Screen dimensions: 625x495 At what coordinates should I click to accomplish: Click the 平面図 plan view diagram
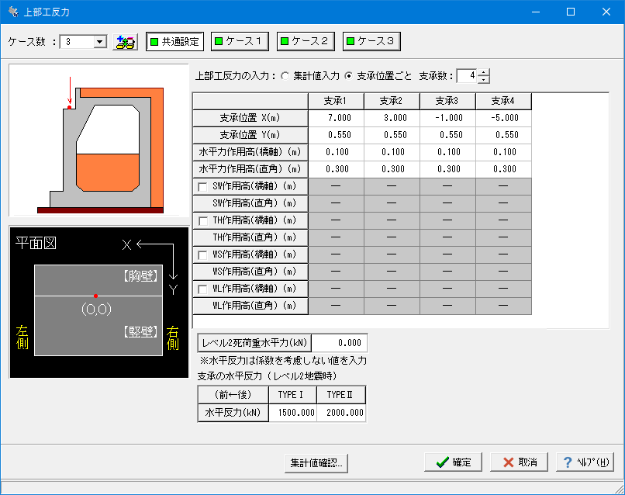pyautogui.click(x=98, y=303)
